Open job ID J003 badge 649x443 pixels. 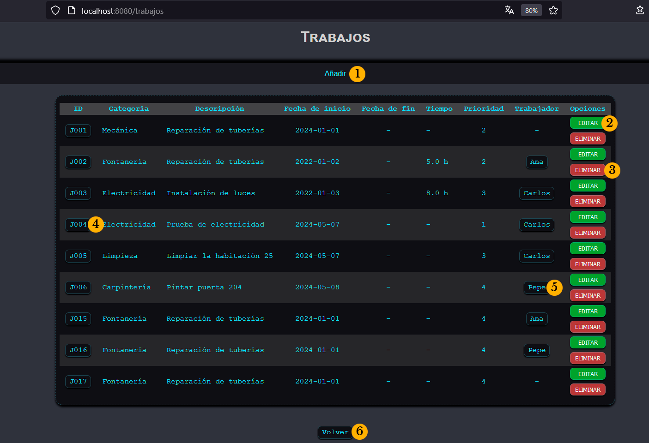(78, 193)
